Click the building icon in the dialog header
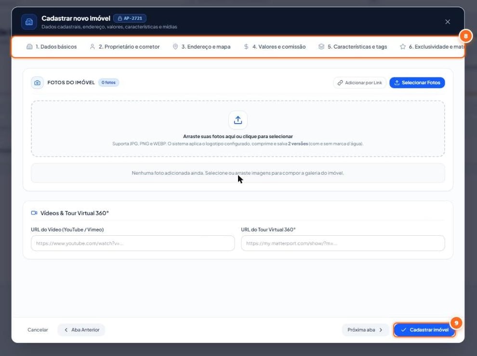Screen dimensions: 477x356 29,22
